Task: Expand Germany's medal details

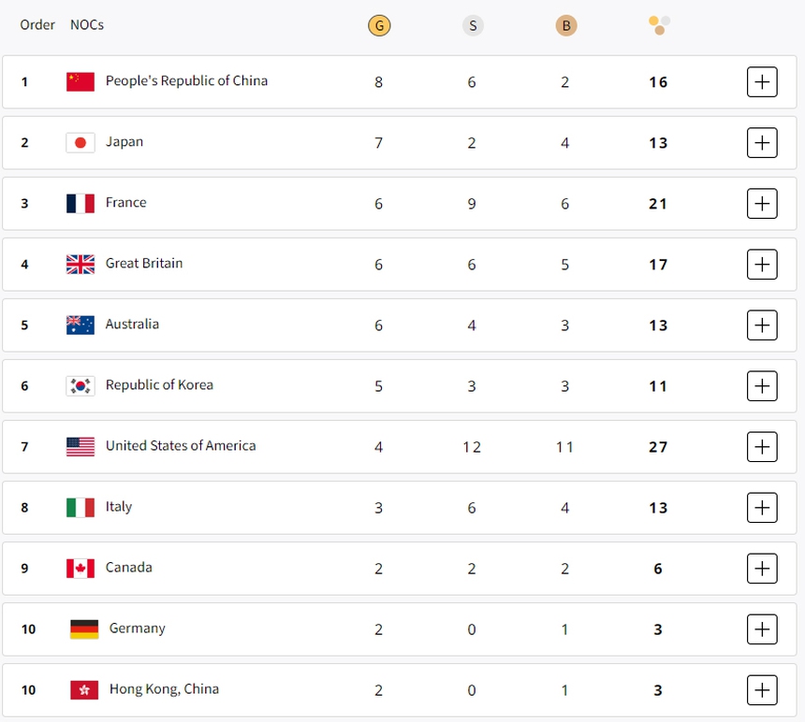Action: click(762, 628)
